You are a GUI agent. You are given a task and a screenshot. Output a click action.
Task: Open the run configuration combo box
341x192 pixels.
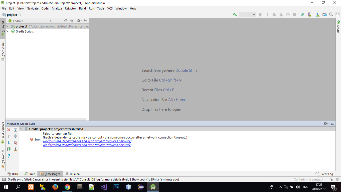click(x=247, y=14)
